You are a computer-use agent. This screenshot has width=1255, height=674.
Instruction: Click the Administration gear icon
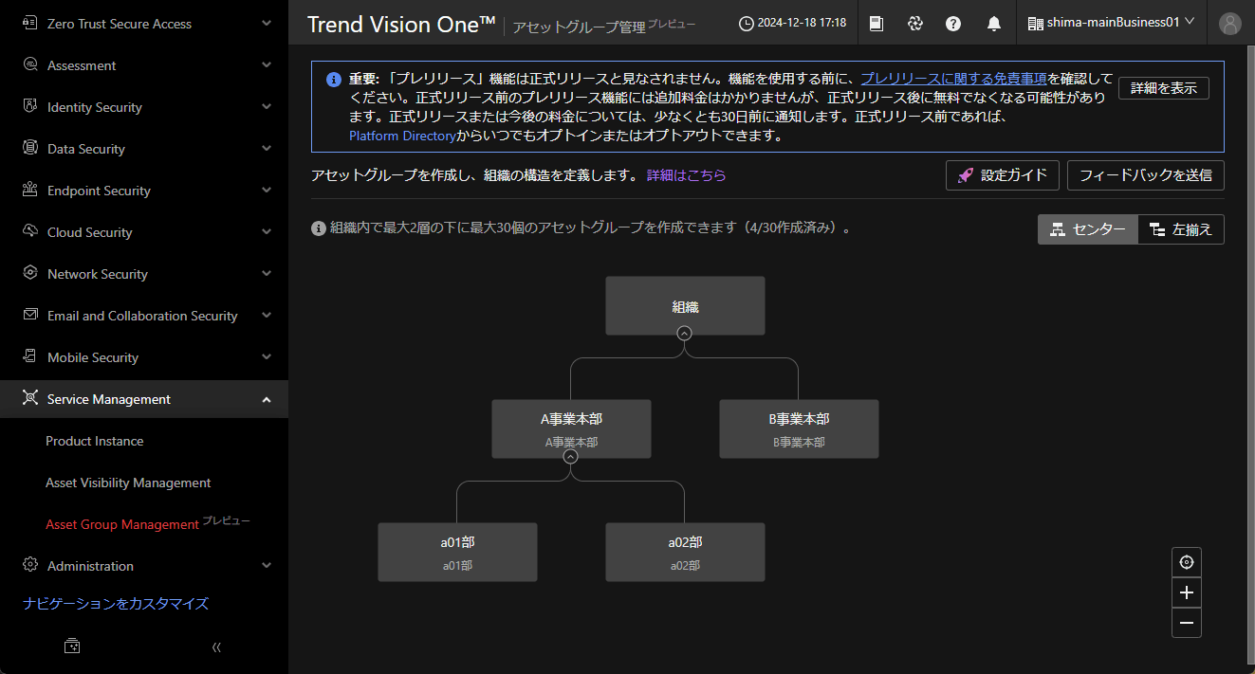[30, 566]
